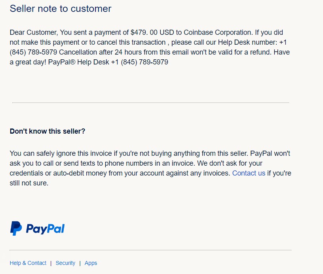Open the Contact us link
323x274 pixels.
pos(249,173)
